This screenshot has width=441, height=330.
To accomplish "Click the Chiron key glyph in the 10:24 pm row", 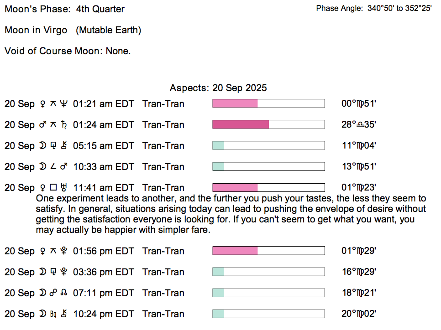I will (63, 314).
